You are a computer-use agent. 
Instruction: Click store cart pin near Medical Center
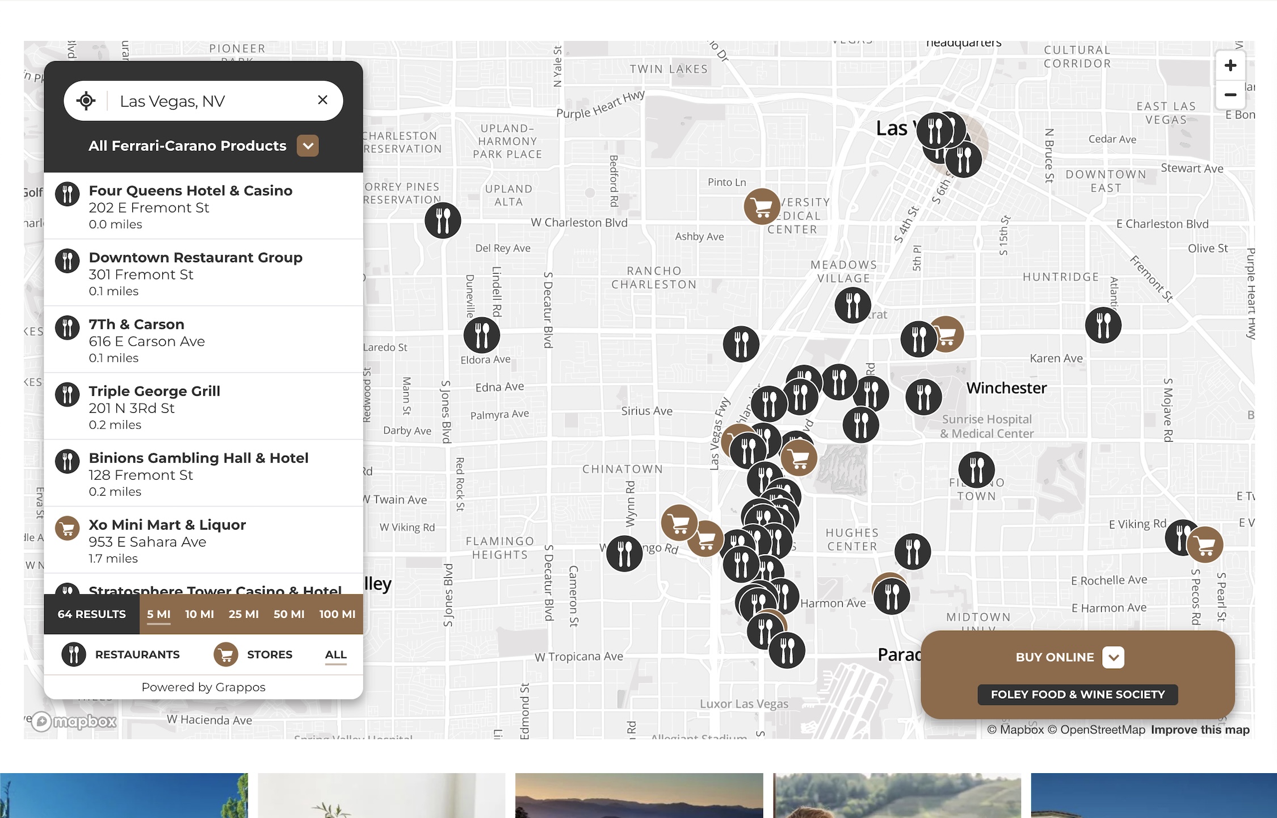click(761, 207)
